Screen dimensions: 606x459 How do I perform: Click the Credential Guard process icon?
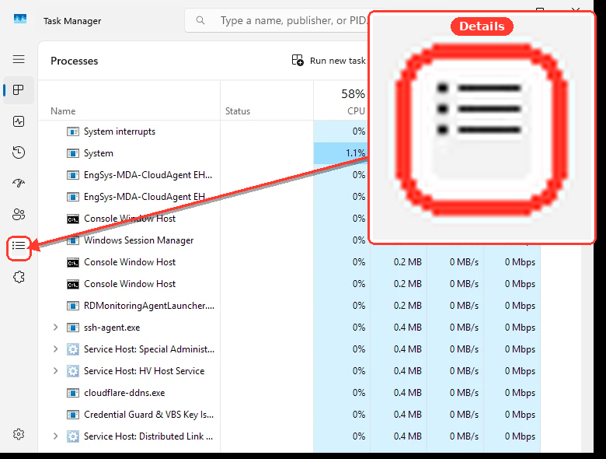tap(73, 415)
